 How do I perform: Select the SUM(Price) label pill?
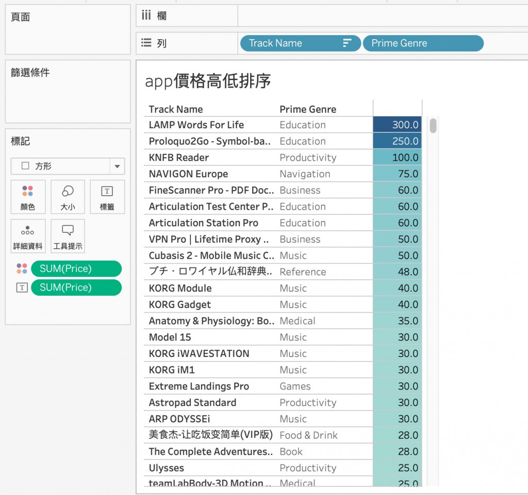click(76, 287)
